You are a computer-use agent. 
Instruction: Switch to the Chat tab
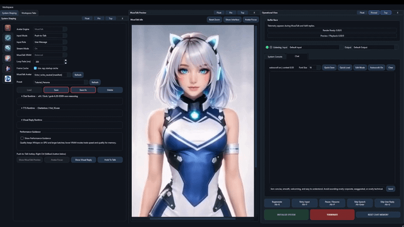(x=297, y=56)
